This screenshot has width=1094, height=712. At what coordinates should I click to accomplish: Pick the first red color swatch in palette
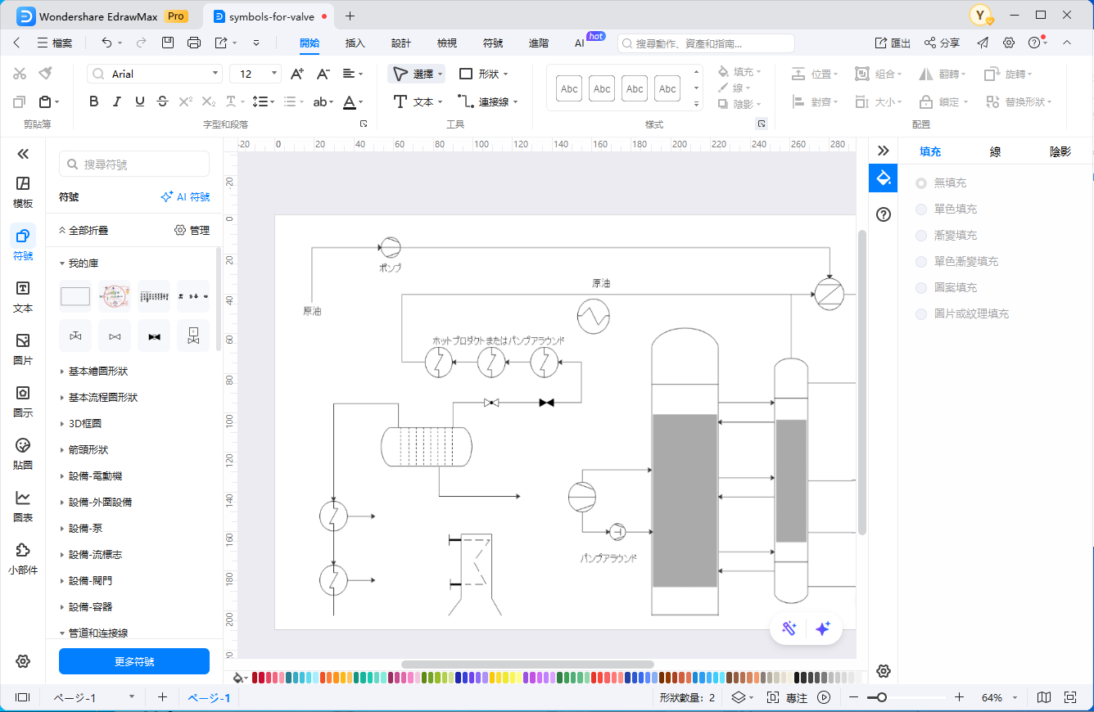tap(255, 678)
